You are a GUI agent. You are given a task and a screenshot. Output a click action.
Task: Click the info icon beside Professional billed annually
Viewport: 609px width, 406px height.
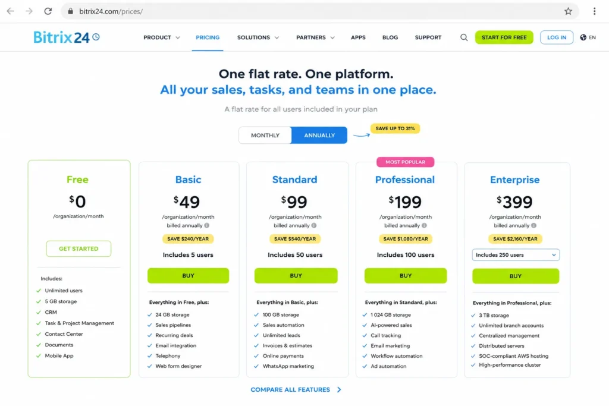(424, 225)
